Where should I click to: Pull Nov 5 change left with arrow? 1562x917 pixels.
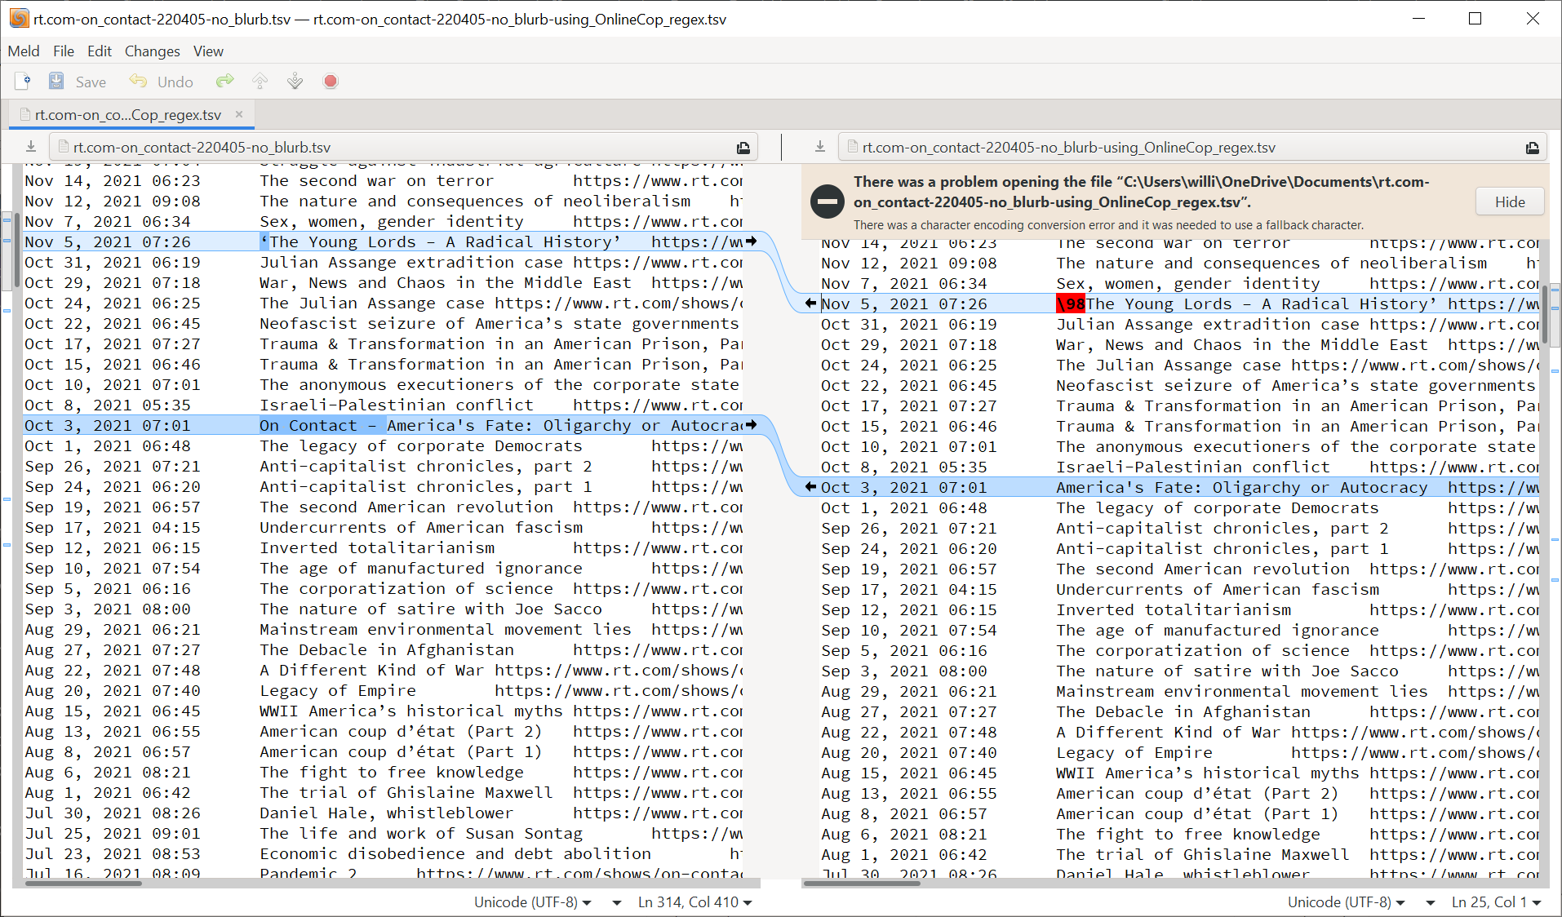[x=810, y=303]
